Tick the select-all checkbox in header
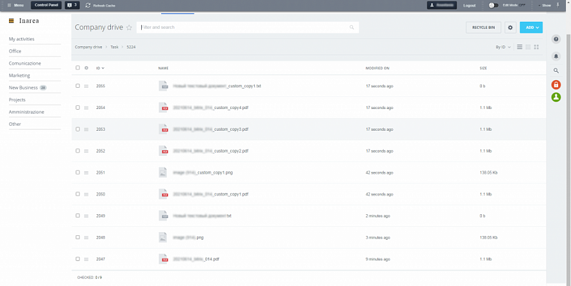 (78, 67)
